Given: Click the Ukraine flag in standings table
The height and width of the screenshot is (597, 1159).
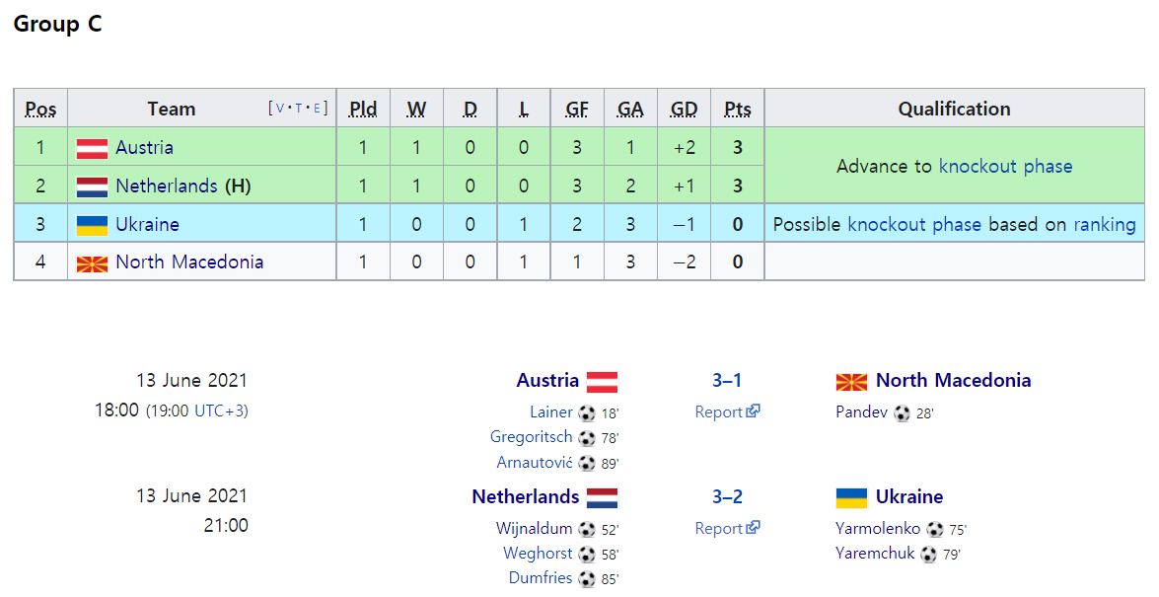Looking at the screenshot, I should pos(92,226).
